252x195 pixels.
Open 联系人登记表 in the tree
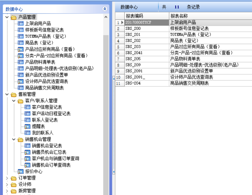point(45,120)
